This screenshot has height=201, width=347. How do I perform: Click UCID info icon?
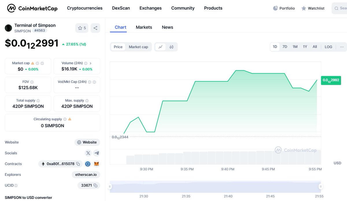point(16,185)
